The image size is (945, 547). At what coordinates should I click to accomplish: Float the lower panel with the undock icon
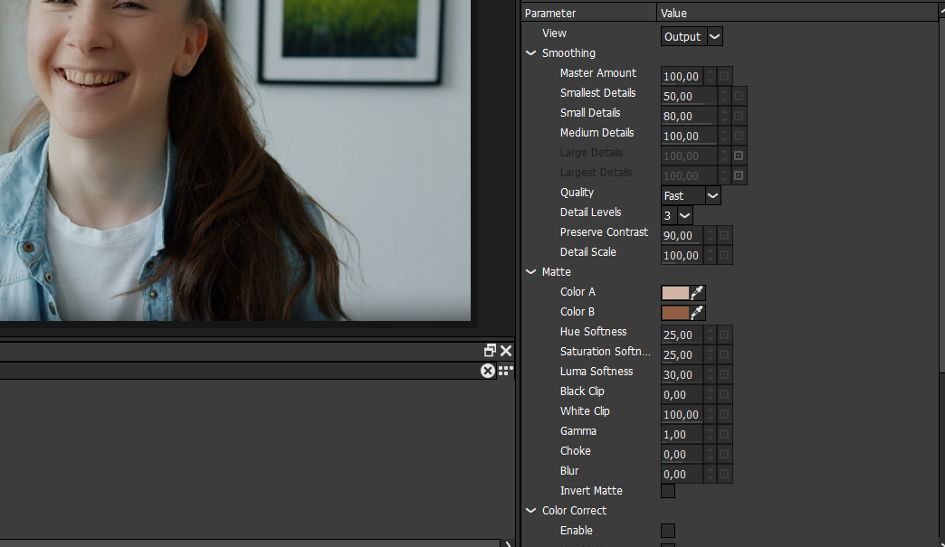coord(491,351)
